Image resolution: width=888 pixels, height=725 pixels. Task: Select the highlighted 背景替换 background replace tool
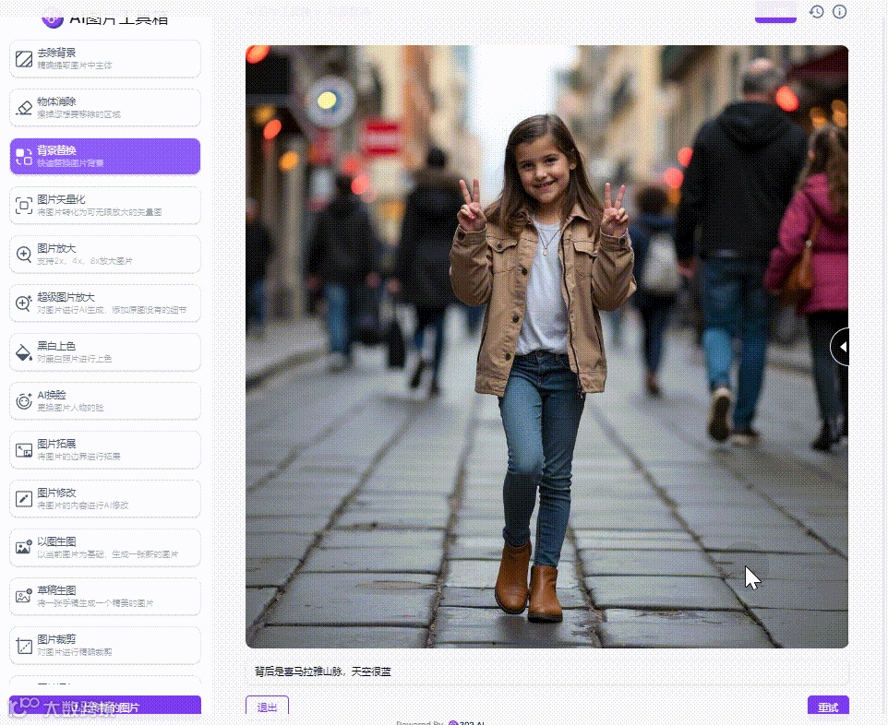pyautogui.click(x=105, y=156)
